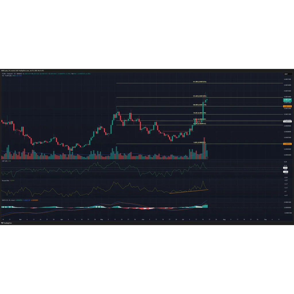Click the Apr label on the time axis
This screenshot has height=294, width=294.
62,219
